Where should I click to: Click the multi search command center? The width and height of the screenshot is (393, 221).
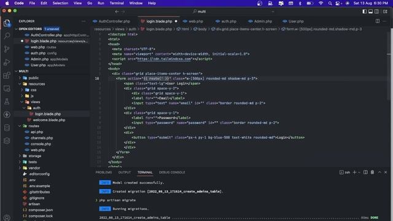(x=201, y=12)
